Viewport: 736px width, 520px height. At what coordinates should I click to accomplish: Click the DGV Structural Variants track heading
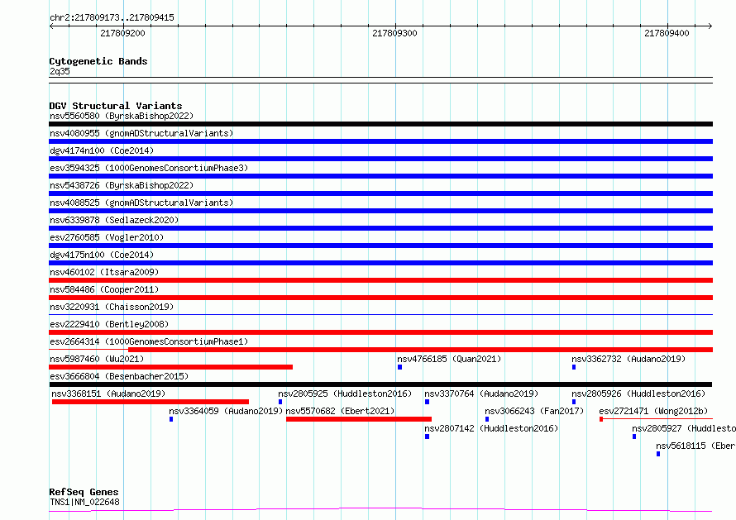point(116,106)
